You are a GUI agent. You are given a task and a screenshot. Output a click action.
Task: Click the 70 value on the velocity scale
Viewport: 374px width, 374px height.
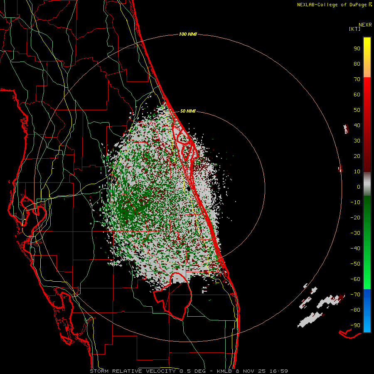point(357,79)
